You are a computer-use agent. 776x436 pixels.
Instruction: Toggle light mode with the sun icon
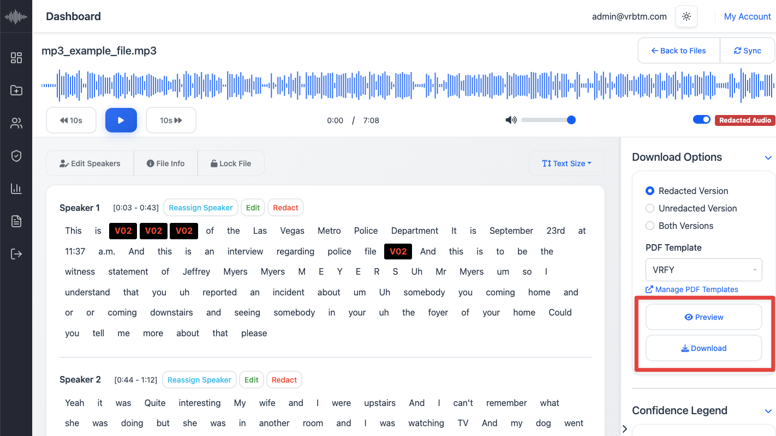click(x=687, y=16)
